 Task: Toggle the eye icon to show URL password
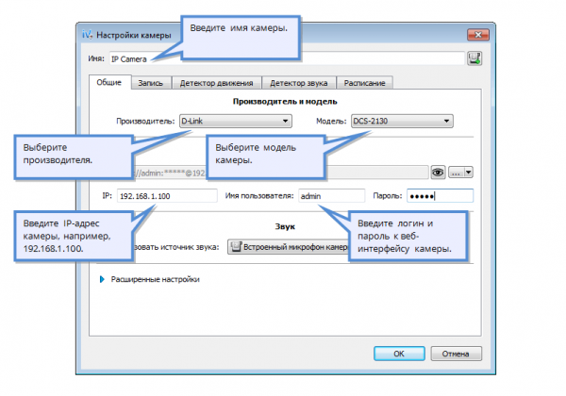coord(438,173)
